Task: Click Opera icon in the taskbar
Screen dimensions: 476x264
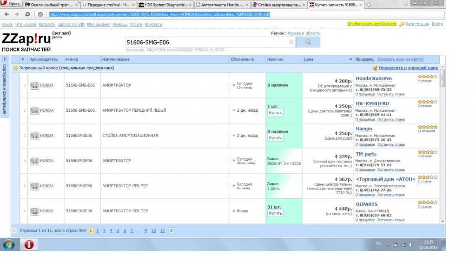Action: click(29, 244)
